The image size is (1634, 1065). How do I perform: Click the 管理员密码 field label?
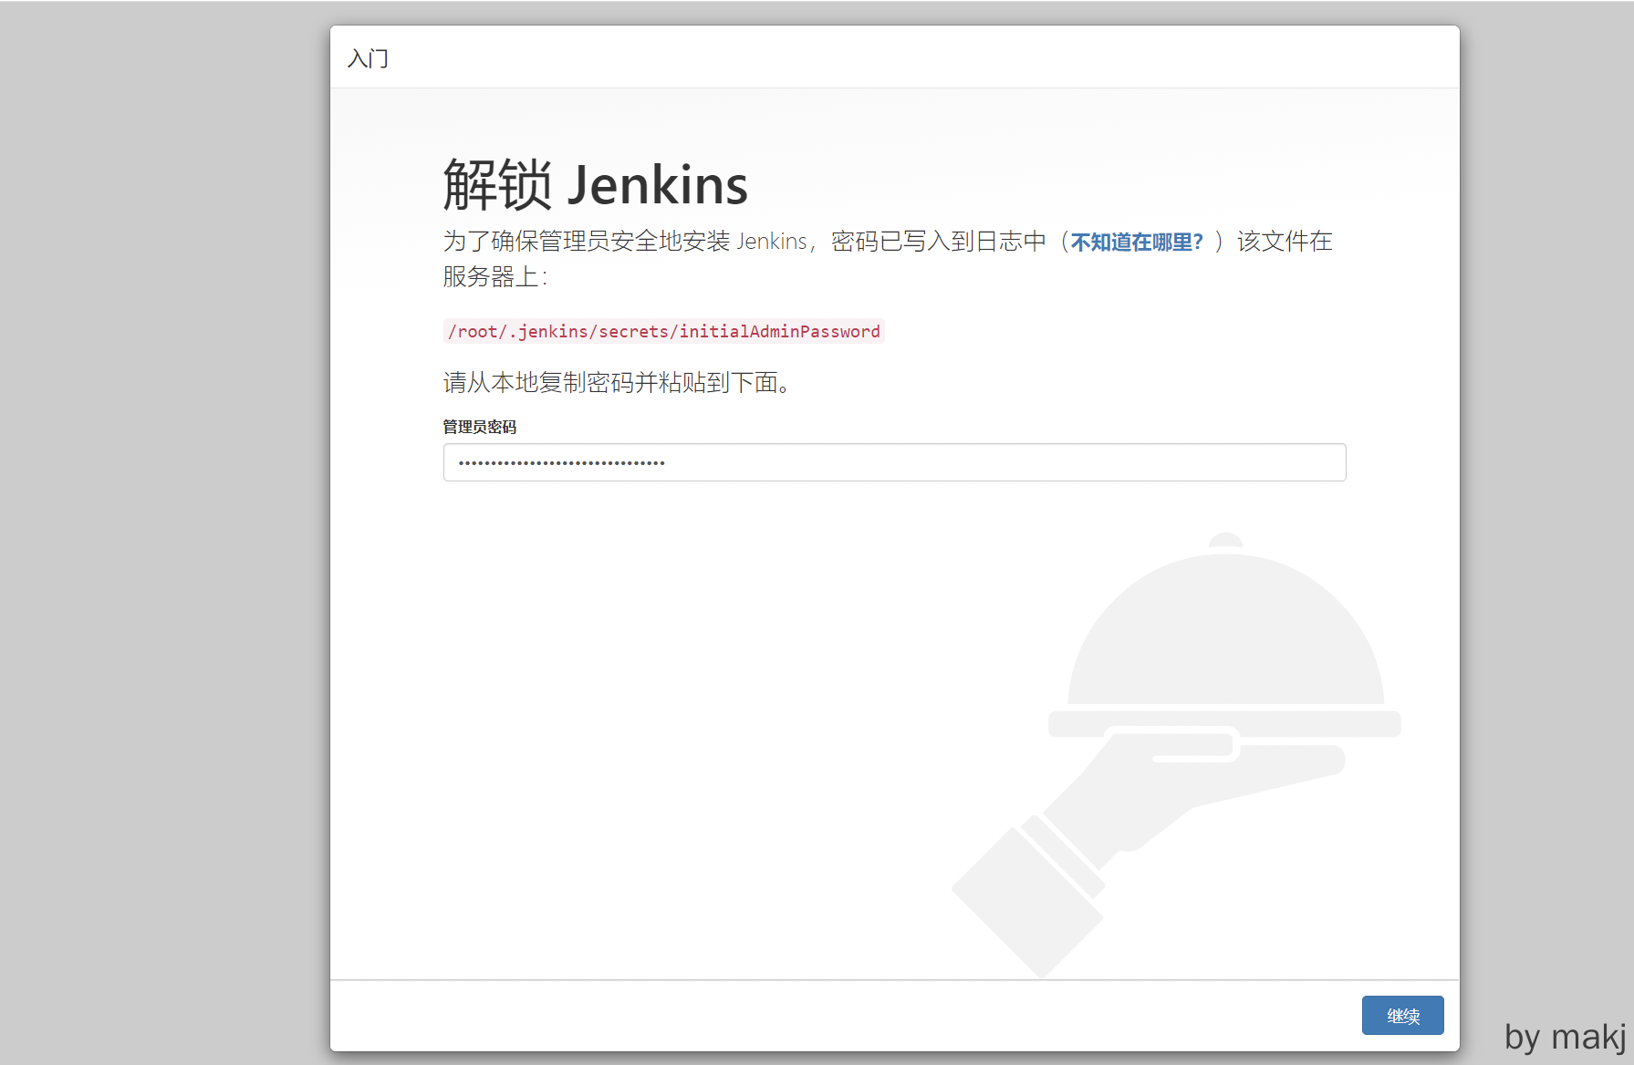pyautogui.click(x=480, y=427)
